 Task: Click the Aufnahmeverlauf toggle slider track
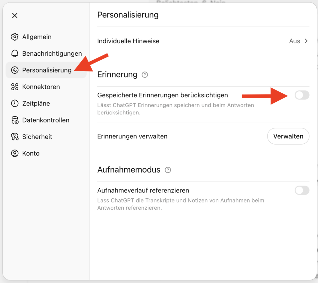tap(302, 190)
